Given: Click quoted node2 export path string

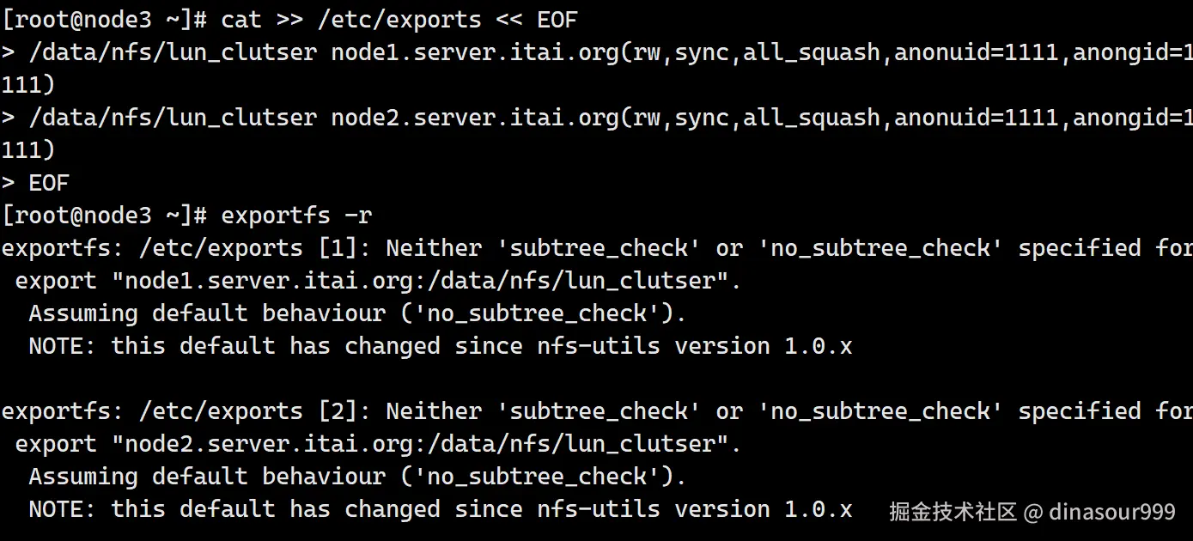Looking at the screenshot, I should pyautogui.click(x=426, y=444).
